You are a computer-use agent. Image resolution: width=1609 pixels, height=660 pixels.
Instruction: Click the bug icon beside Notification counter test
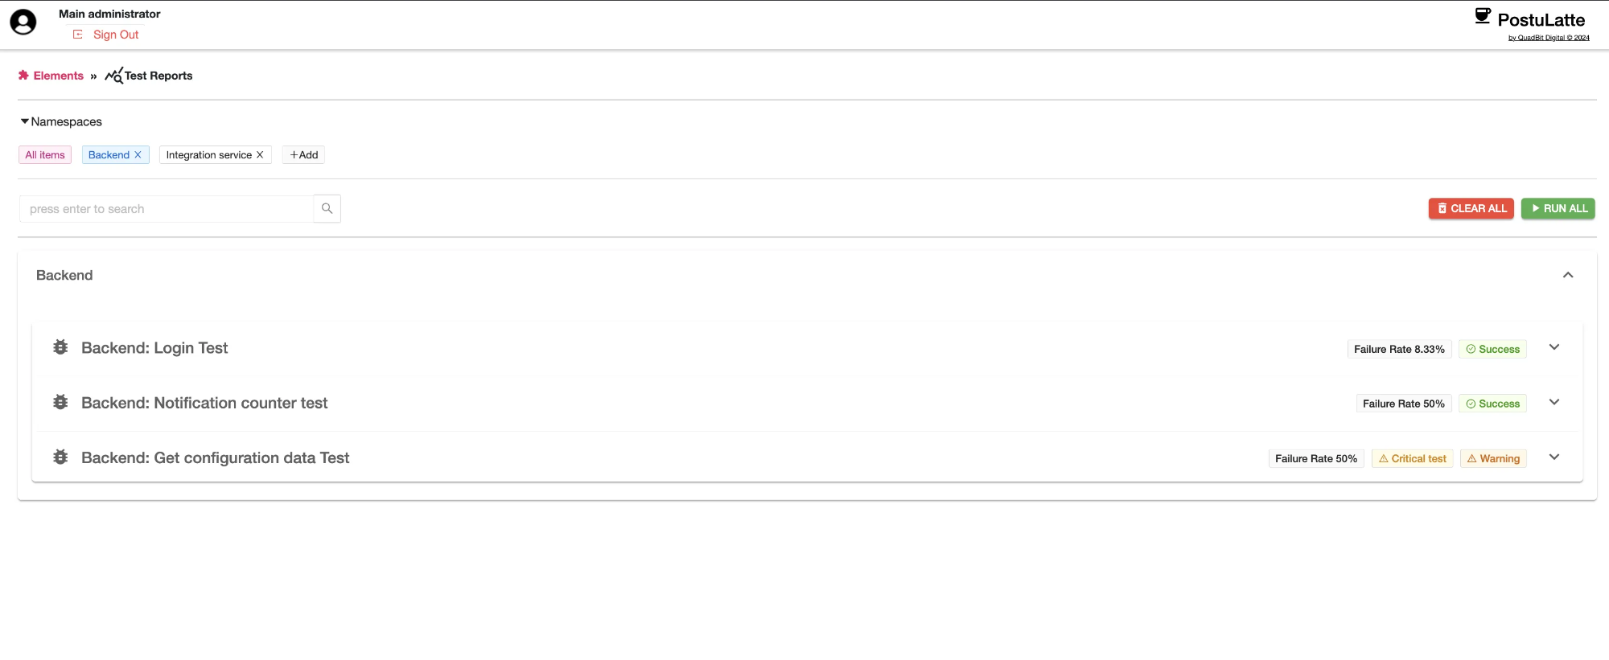tap(60, 402)
